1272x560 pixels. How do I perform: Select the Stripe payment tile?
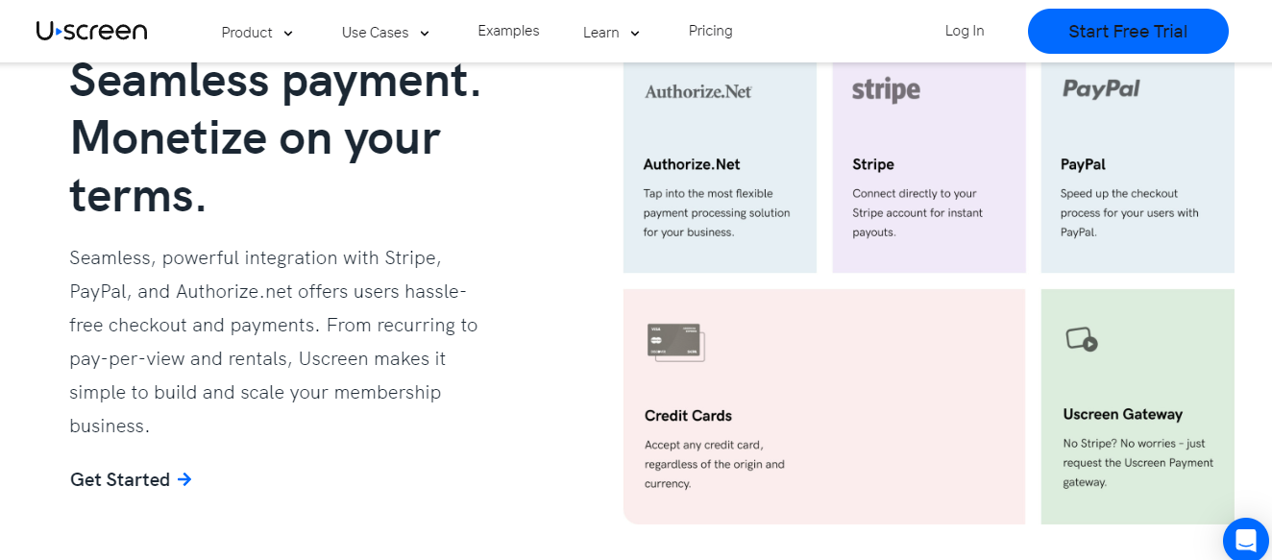[x=928, y=163]
